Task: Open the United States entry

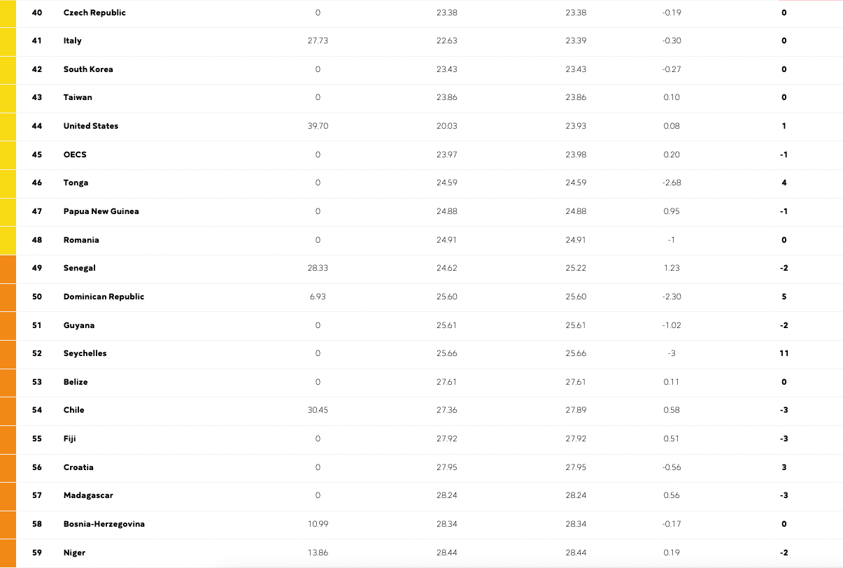Action: tap(91, 126)
